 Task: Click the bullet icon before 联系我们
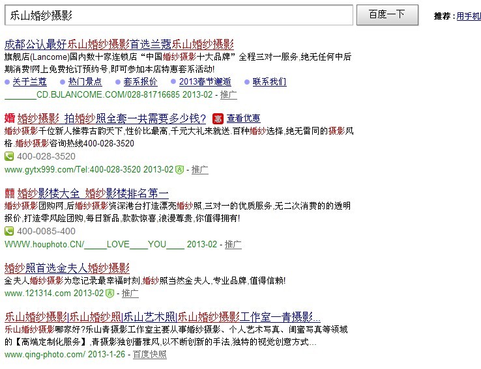tap(247, 82)
